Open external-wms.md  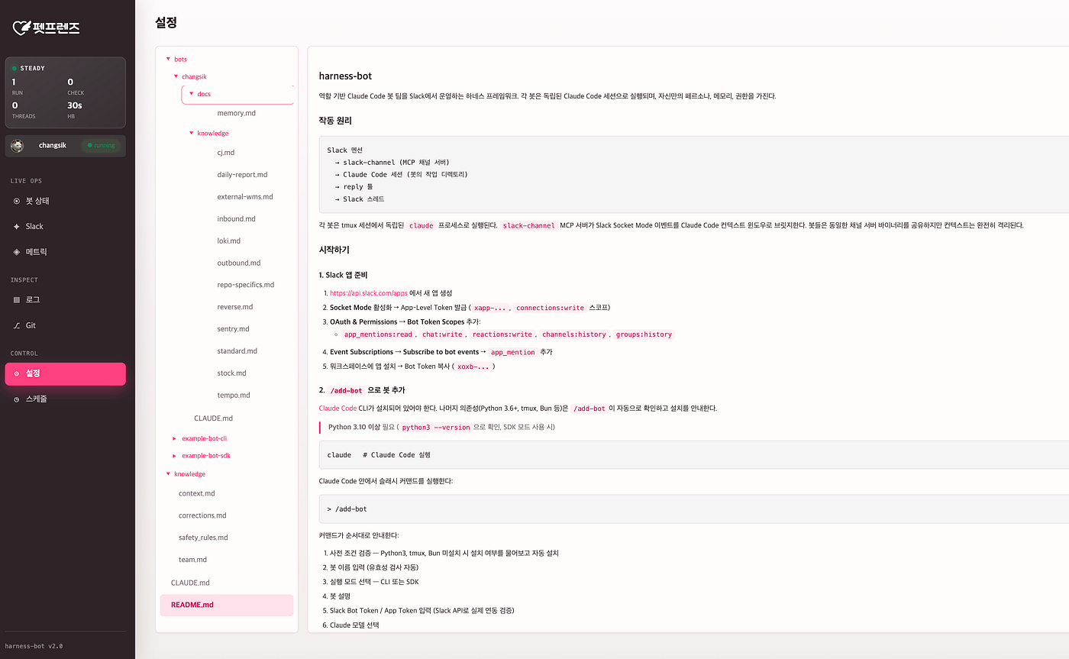pyautogui.click(x=245, y=197)
